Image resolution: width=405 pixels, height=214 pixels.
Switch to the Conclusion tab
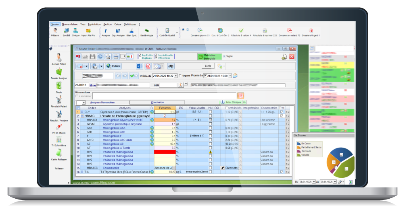pyautogui.click(x=157, y=102)
